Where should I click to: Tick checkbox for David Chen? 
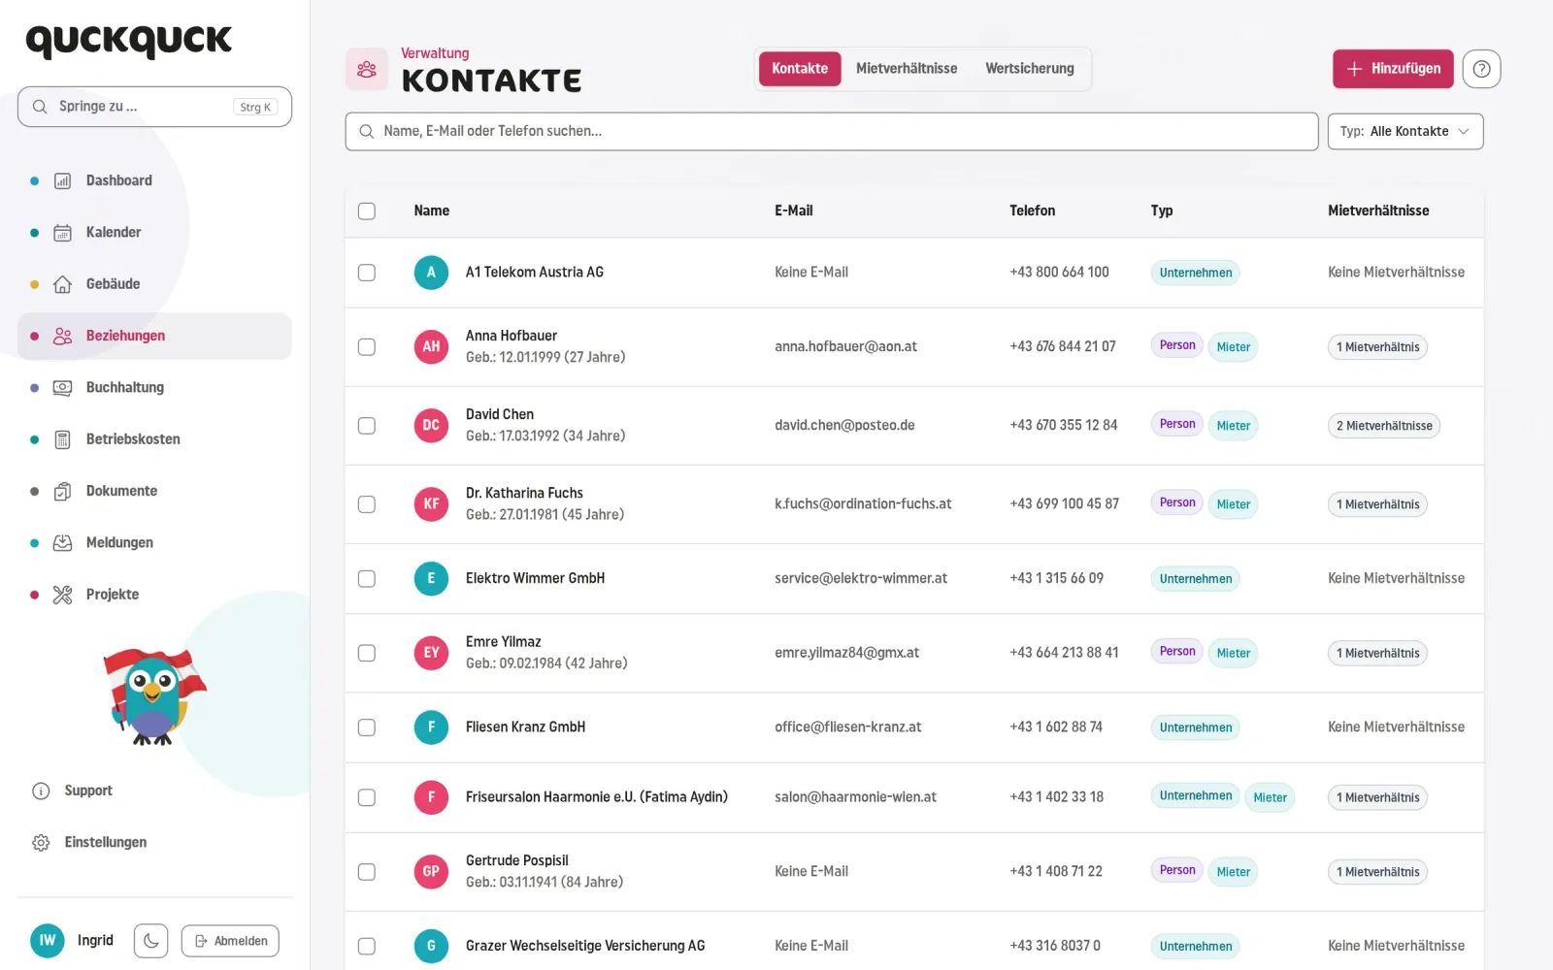[x=367, y=425]
